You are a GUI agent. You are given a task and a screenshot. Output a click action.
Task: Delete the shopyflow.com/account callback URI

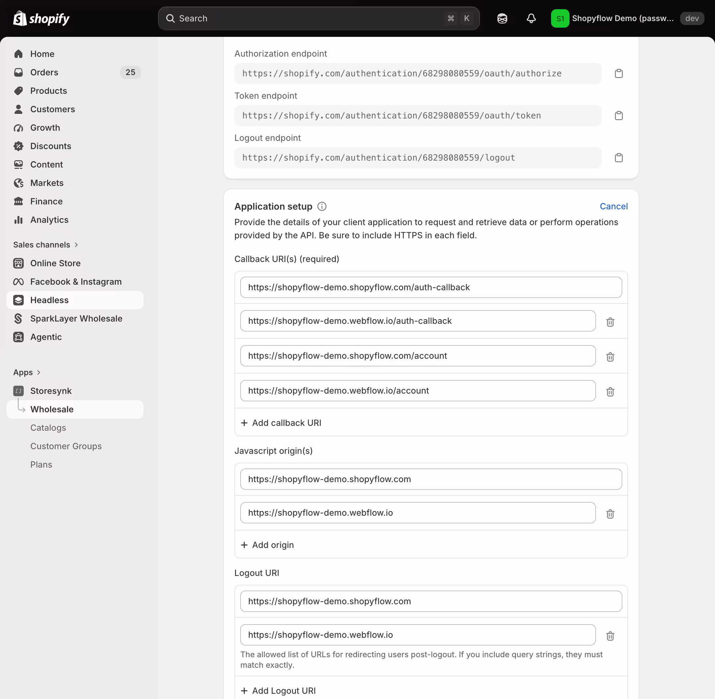point(610,357)
